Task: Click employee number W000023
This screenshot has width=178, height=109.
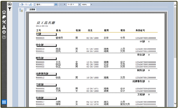Action: point(40,38)
